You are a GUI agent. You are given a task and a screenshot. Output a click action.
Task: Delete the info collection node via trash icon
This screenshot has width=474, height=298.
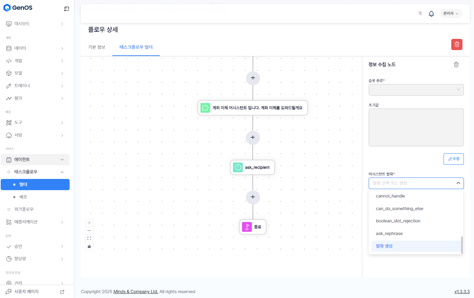pyautogui.click(x=456, y=64)
